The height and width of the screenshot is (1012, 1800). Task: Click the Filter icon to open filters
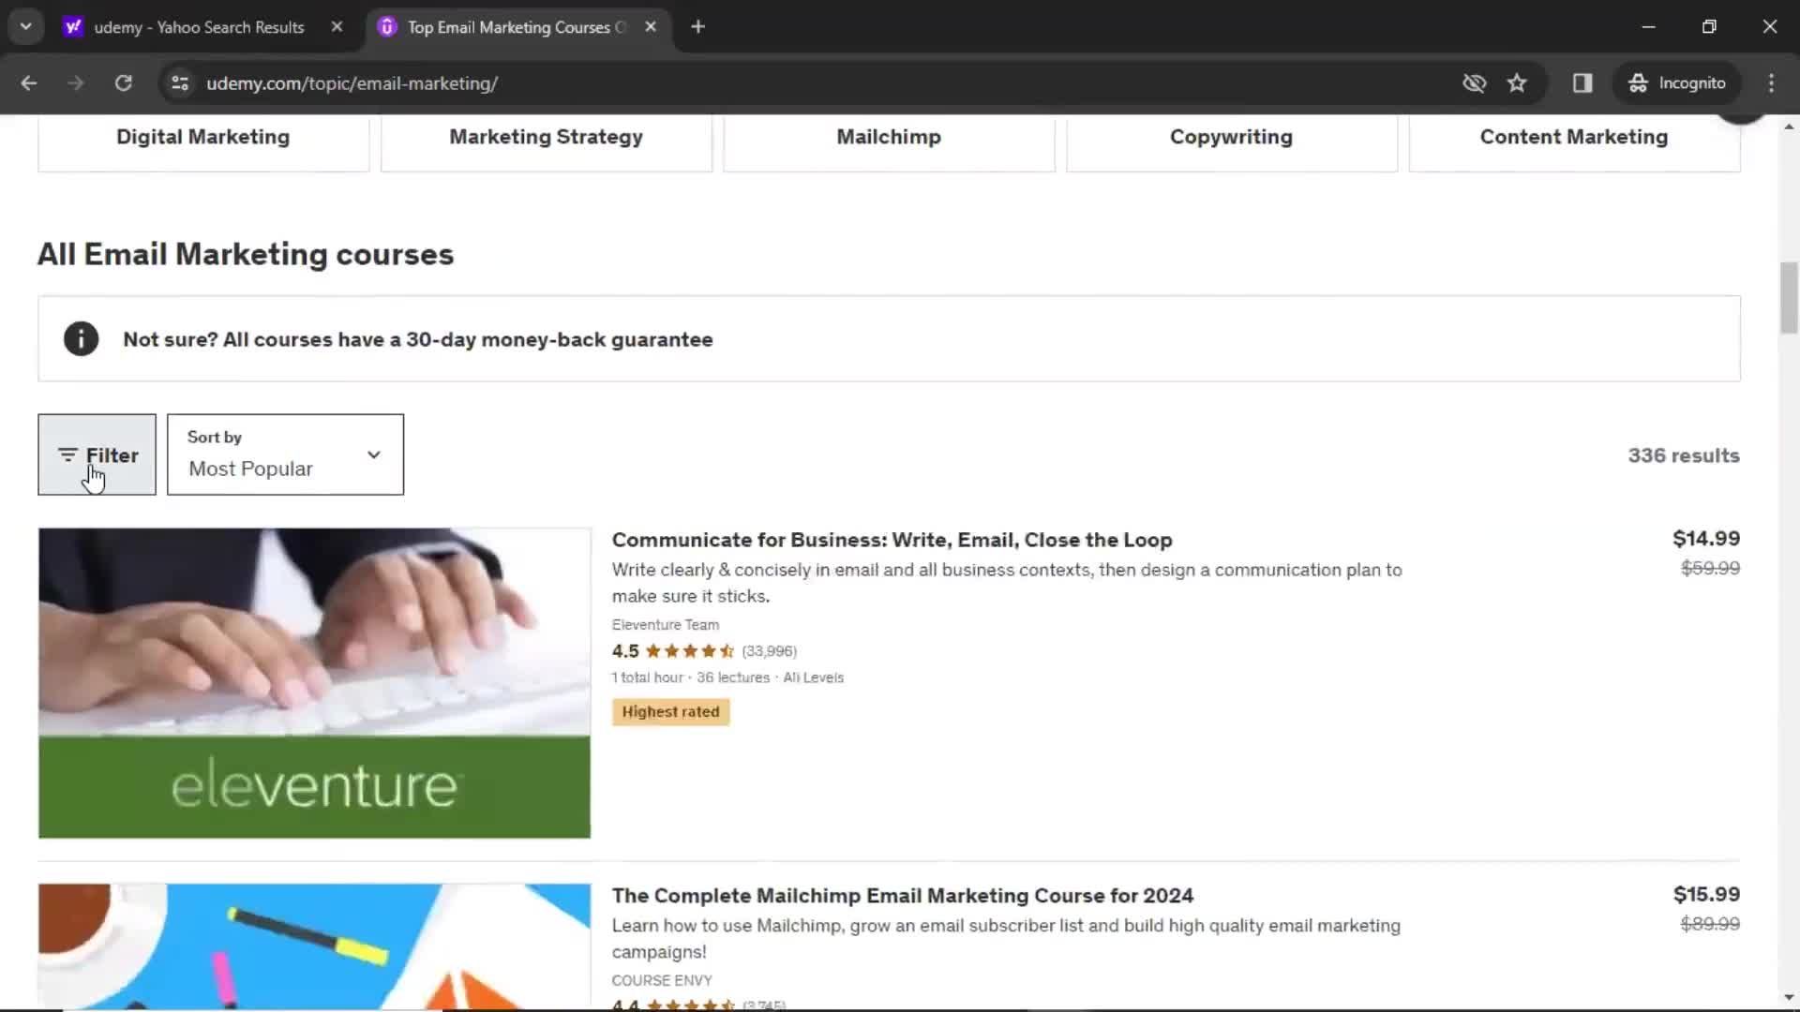click(x=97, y=454)
